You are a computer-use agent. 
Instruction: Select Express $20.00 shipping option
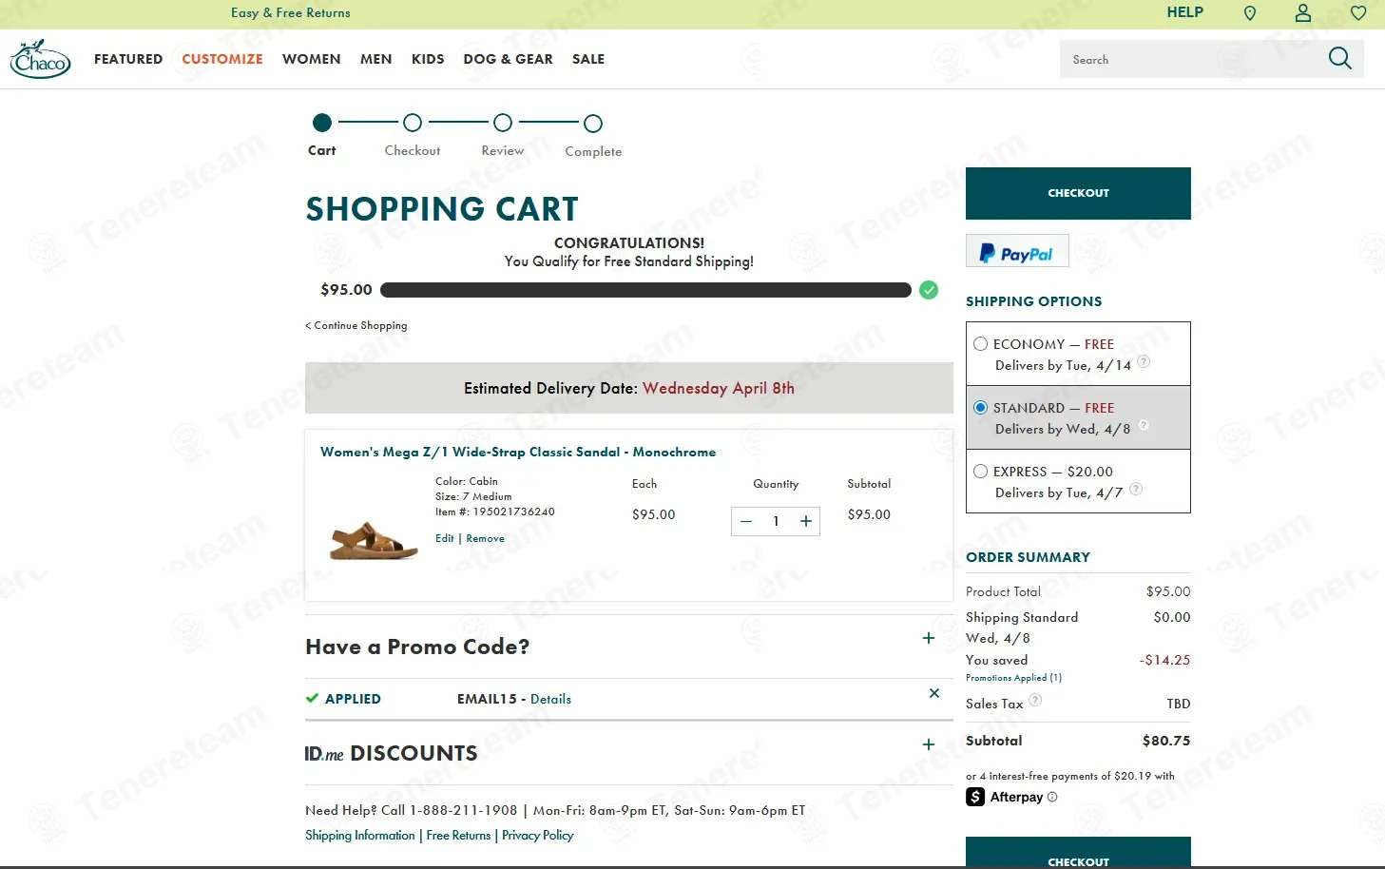[980, 472]
